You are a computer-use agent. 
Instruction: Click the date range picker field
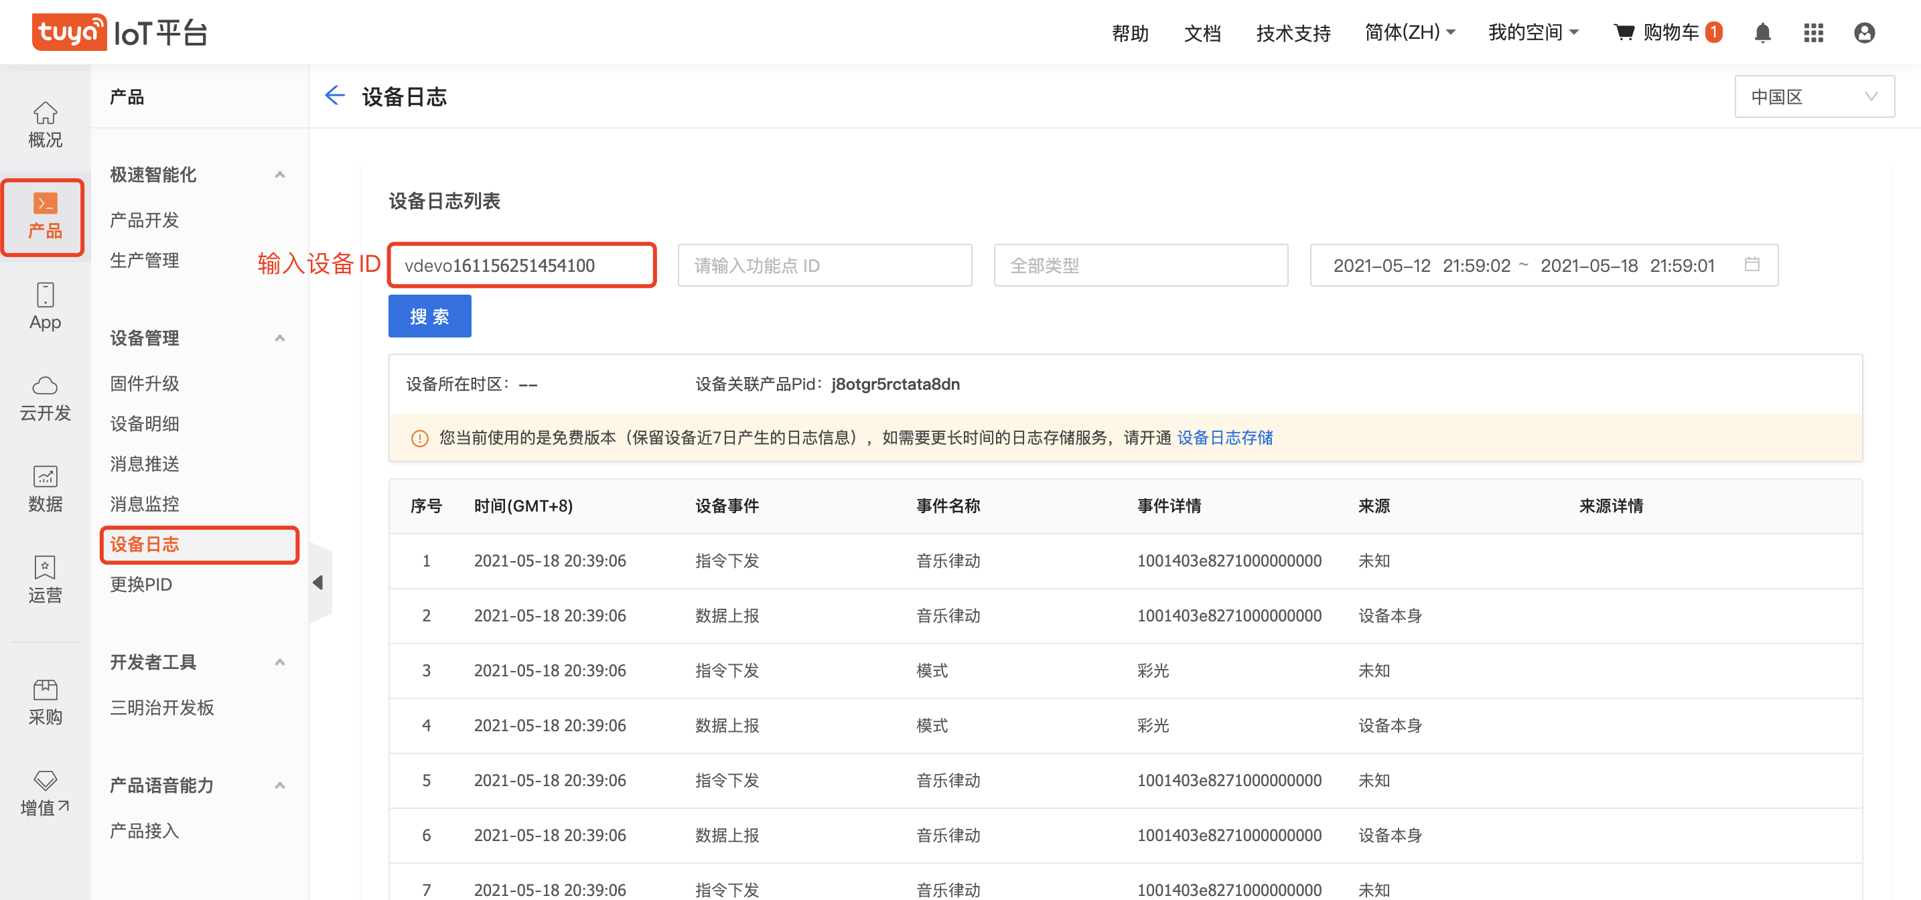(x=1544, y=265)
